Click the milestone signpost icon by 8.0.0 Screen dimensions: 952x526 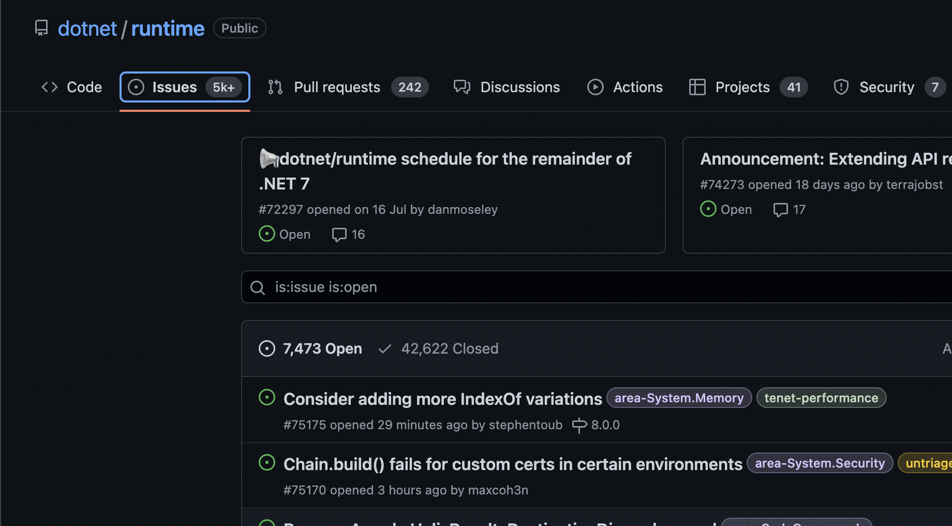point(579,425)
